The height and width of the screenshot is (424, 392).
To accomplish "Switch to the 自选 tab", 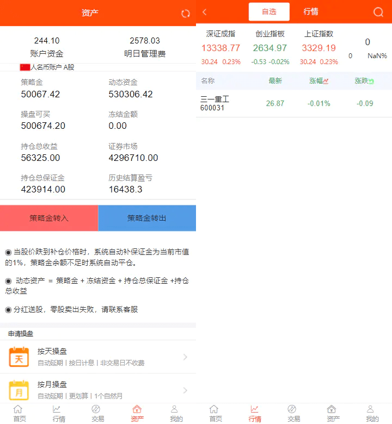I will click(x=269, y=12).
